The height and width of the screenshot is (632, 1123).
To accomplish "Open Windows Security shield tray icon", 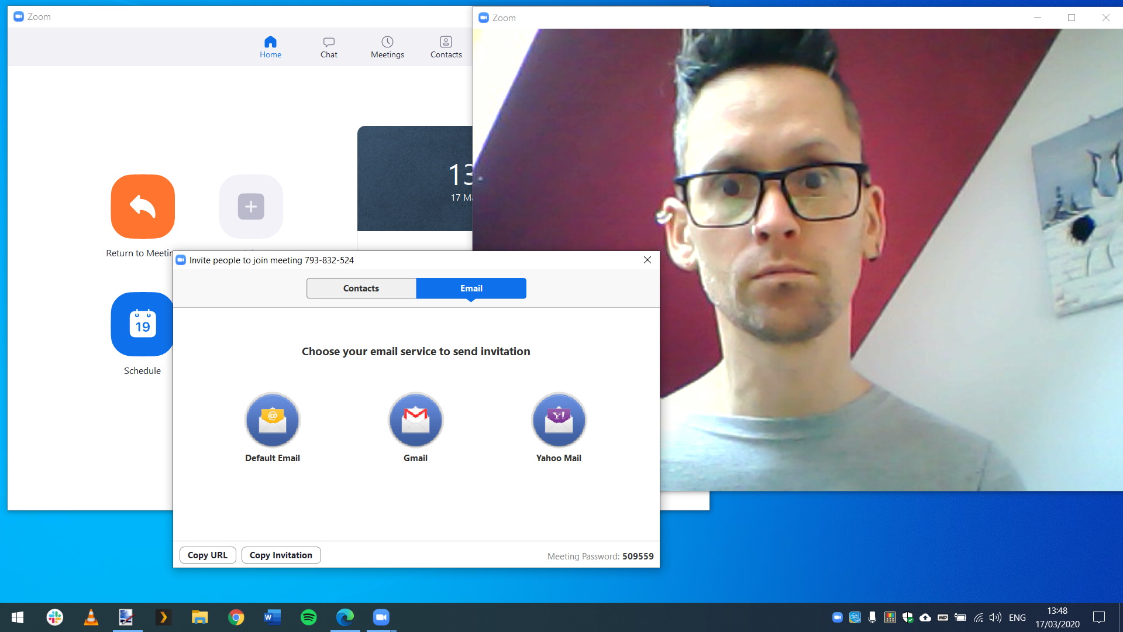I will pyautogui.click(x=908, y=617).
